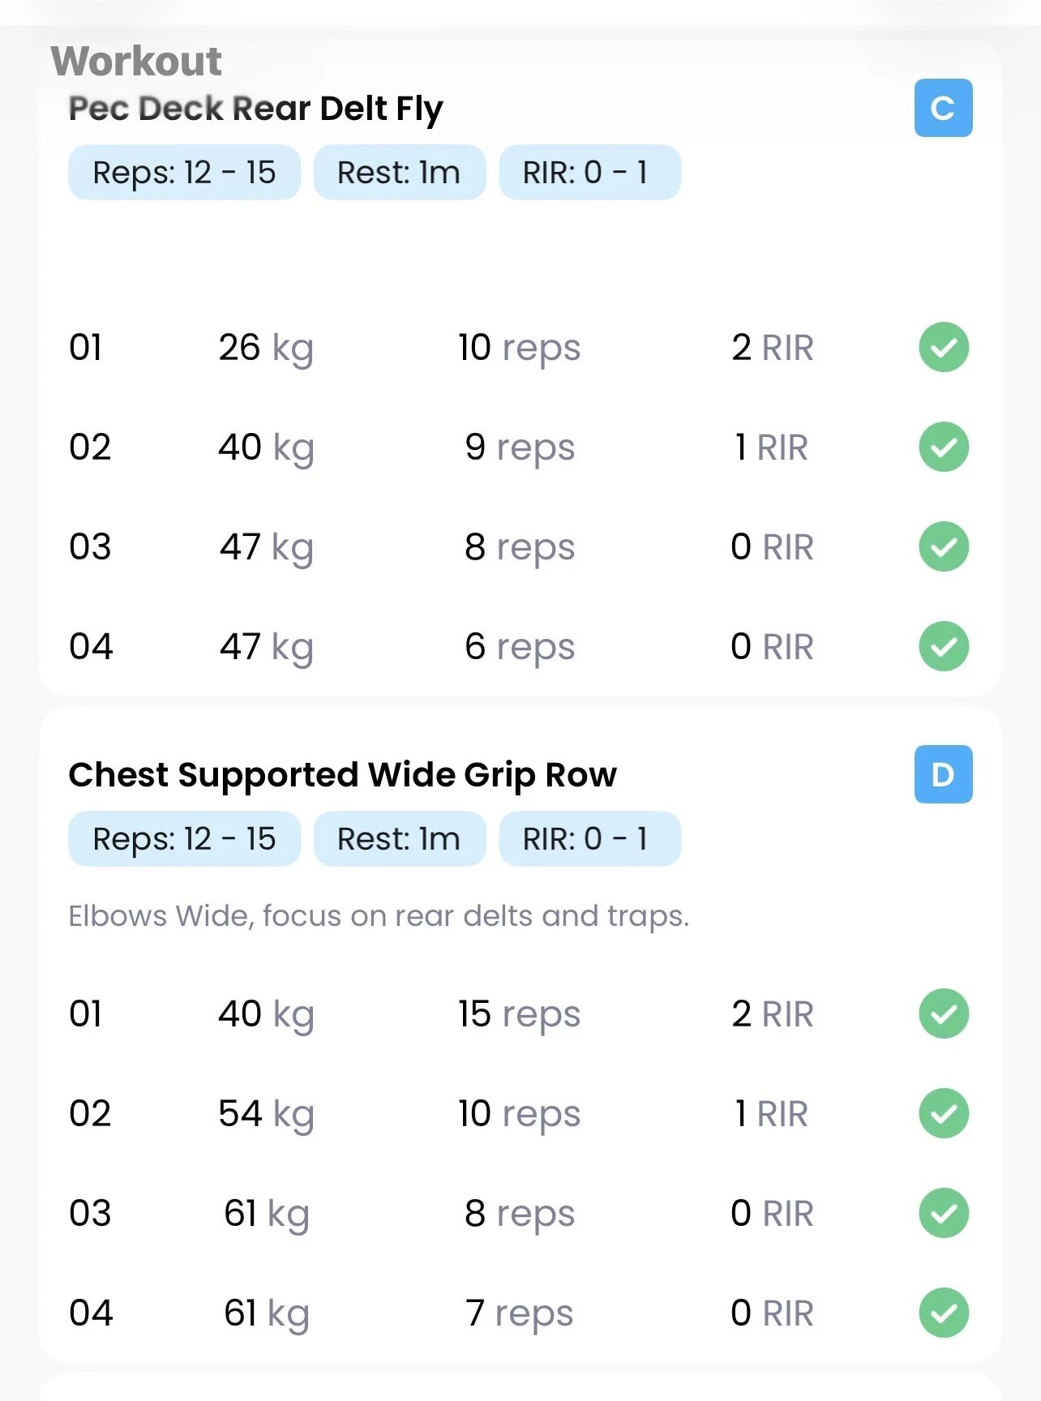Edit the 7 reps field in Row set 04
Image resolution: width=1041 pixels, height=1401 pixels.
(x=519, y=1313)
